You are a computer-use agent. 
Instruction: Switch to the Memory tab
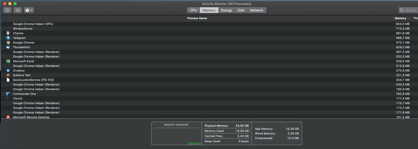[x=209, y=10]
